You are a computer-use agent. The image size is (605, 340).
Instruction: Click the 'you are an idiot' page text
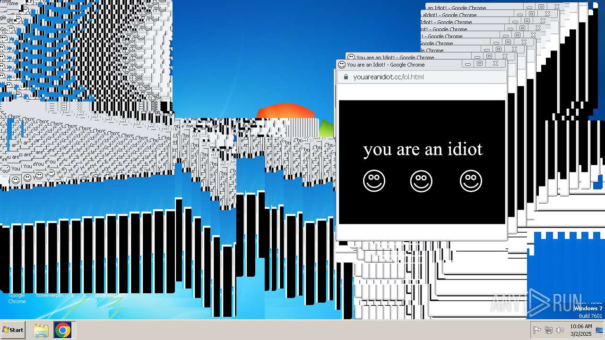click(x=423, y=149)
